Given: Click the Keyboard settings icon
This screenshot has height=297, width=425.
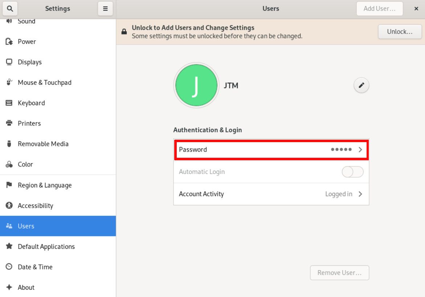Looking at the screenshot, I should point(9,103).
